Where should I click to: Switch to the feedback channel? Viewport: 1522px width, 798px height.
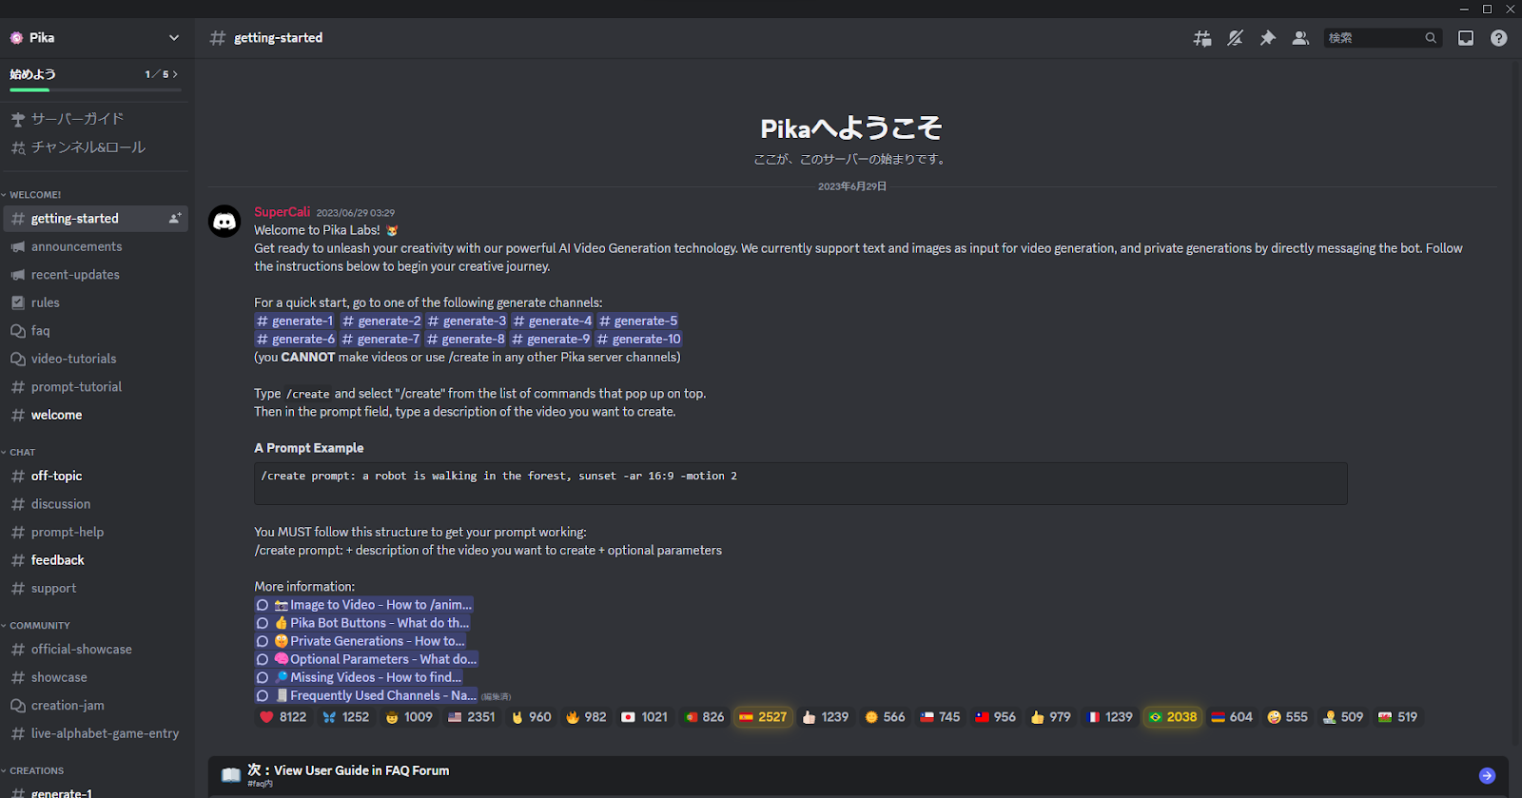coord(95,560)
